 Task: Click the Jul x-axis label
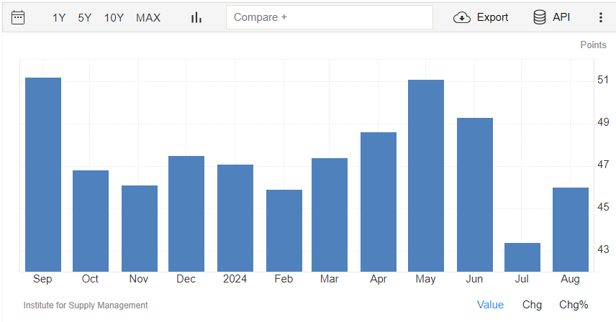click(522, 279)
